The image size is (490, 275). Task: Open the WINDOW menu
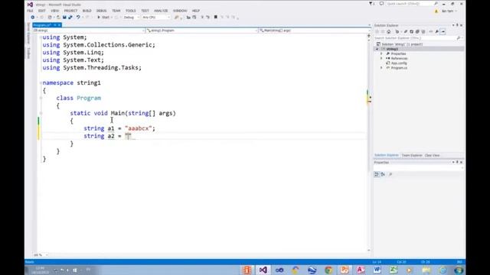[x=180, y=11]
